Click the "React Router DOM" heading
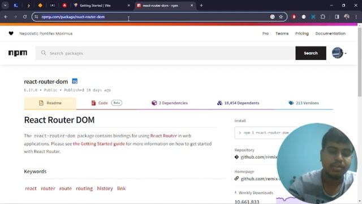Screen dimensions: 362x204 pyautogui.click(x=59, y=120)
